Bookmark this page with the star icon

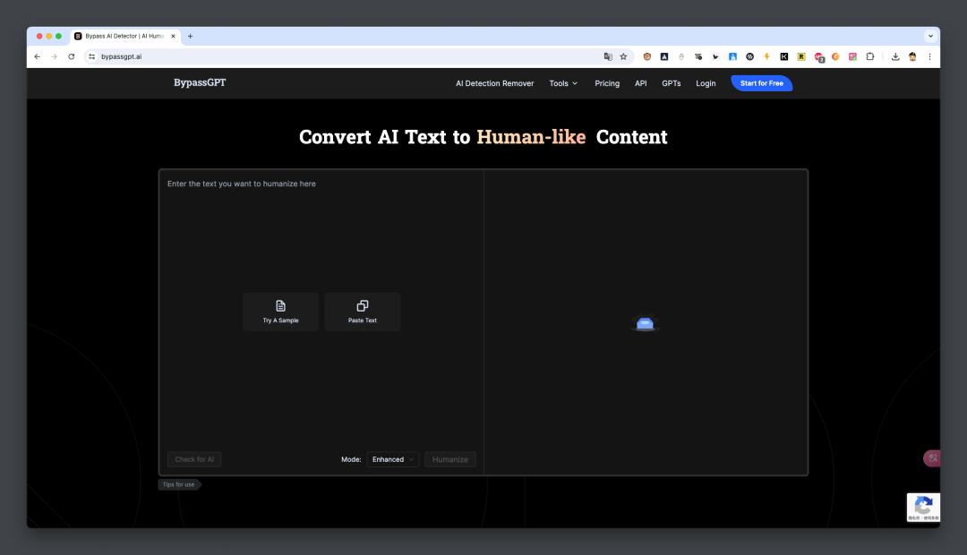click(623, 56)
